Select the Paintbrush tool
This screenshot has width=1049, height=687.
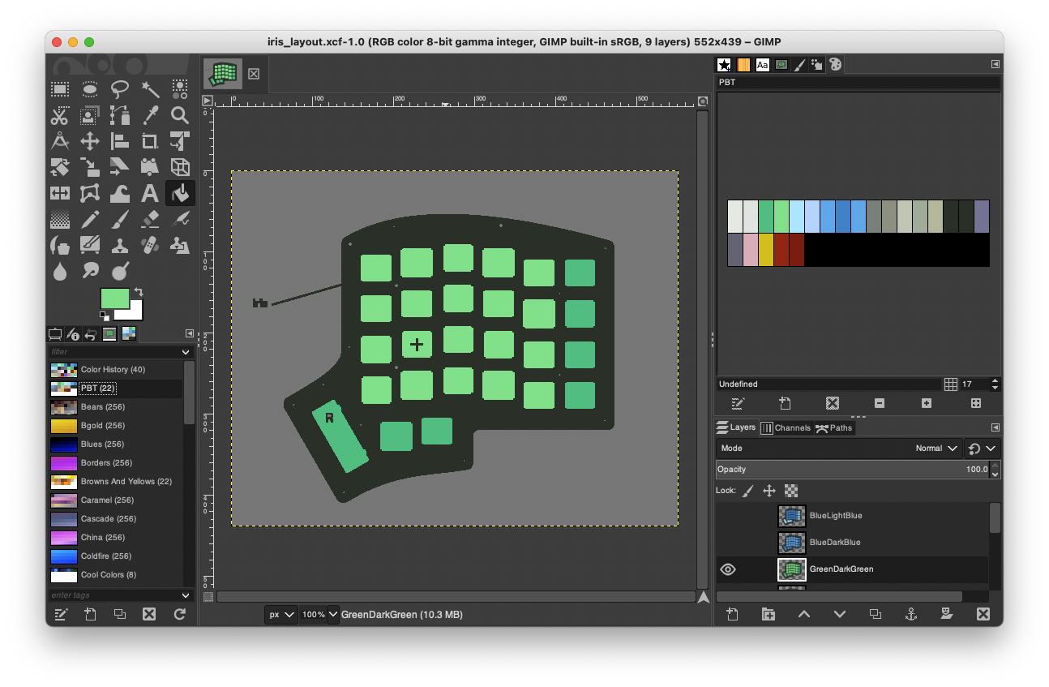pyautogui.click(x=120, y=219)
